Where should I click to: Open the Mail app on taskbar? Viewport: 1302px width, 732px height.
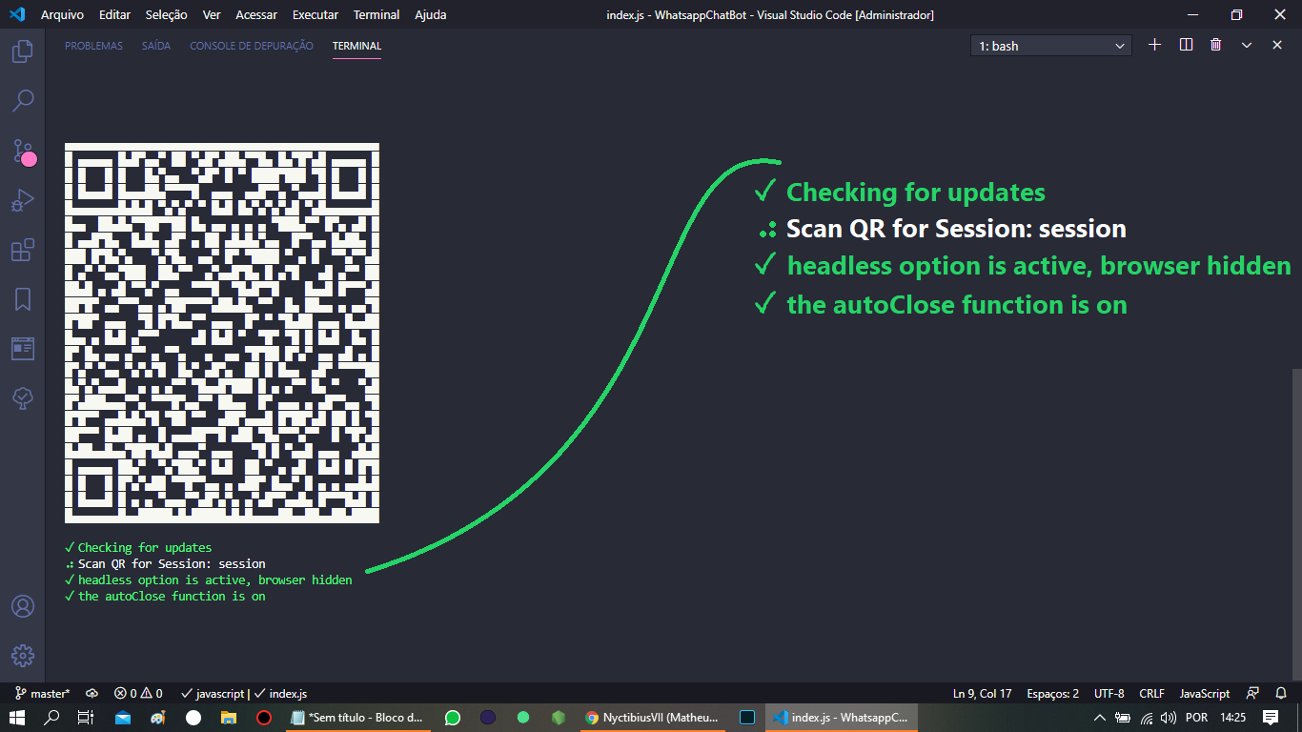coord(123,718)
